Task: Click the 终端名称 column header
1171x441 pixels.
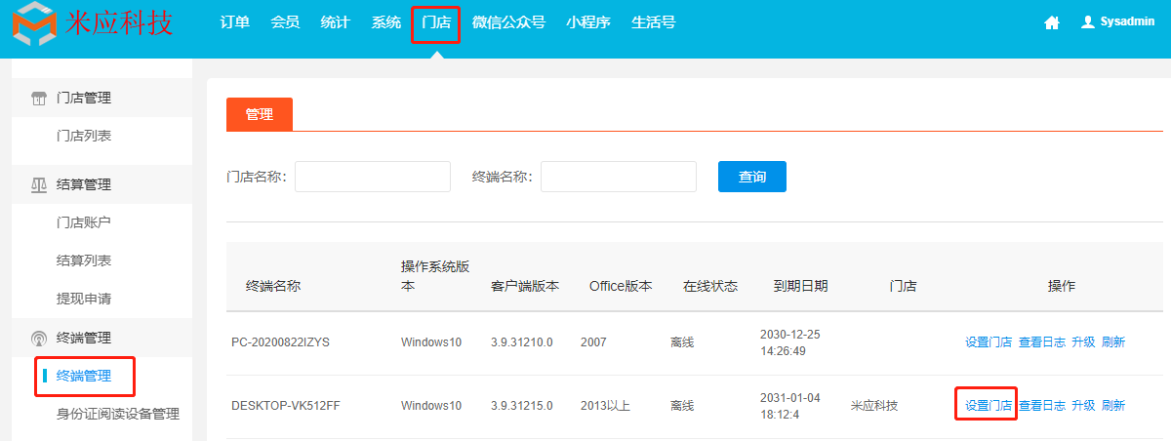Action: pos(273,286)
